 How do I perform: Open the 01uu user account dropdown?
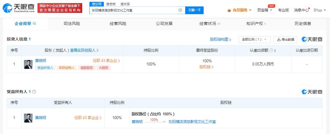(319, 10)
